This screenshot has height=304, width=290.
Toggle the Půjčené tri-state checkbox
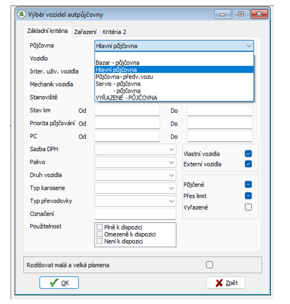pyautogui.click(x=248, y=185)
